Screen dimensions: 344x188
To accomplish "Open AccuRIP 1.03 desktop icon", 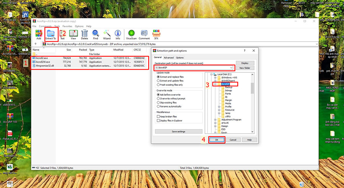I will pos(10,118).
